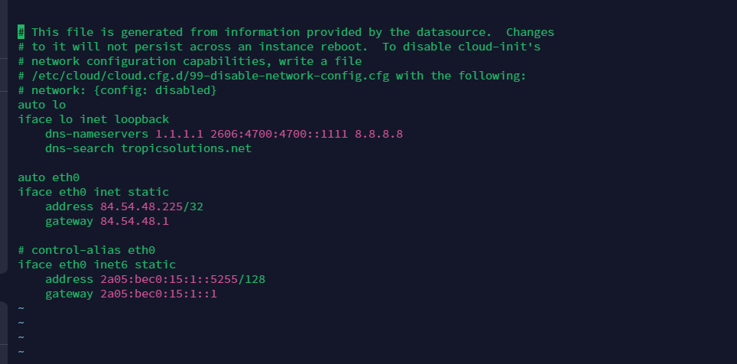The height and width of the screenshot is (364, 737).
Task: Click the tropicsolutions.net search domain
Action: 186,148
